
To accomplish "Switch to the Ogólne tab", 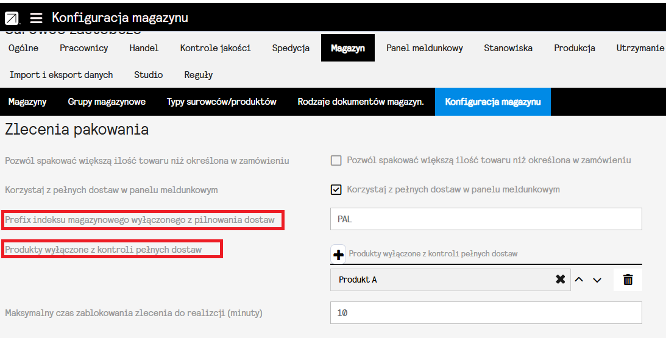I will [x=24, y=48].
